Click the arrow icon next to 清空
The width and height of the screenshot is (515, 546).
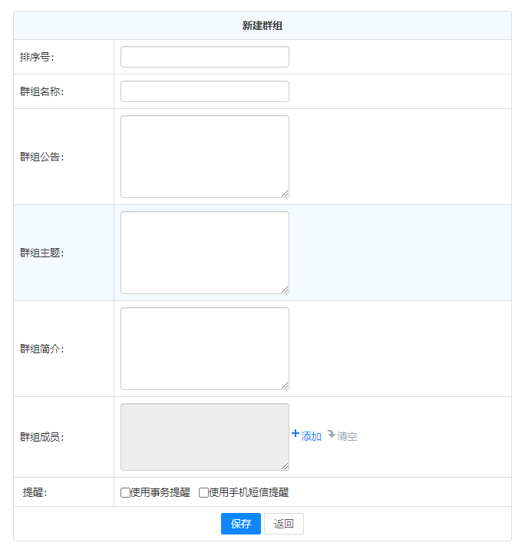coord(331,435)
